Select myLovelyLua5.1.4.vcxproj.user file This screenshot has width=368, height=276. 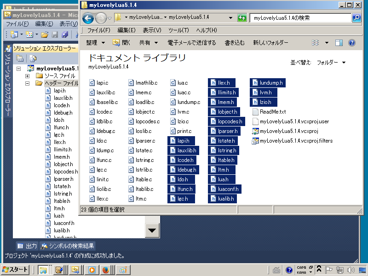click(x=290, y=121)
